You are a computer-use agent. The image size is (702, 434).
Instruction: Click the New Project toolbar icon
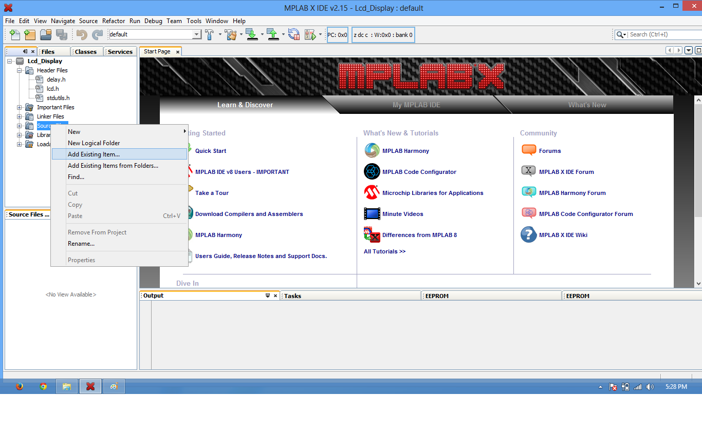click(x=30, y=34)
